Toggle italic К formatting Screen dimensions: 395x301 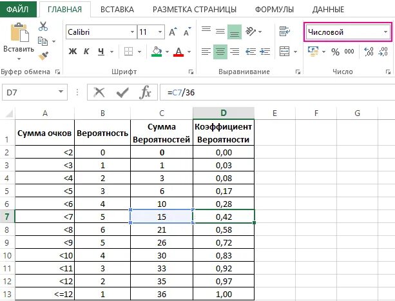pos(86,52)
